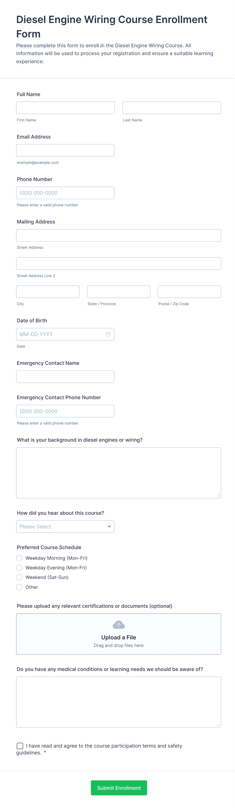The image size is (235, 808).
Task: Click the Phone Number input field
Action: [x=65, y=193]
